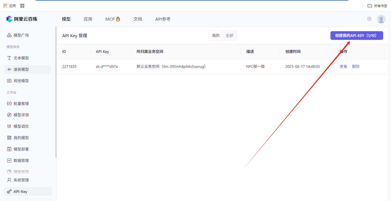Click the 语音模型 waveform icon
Image resolution: width=391 pixels, height=201 pixels.
point(9,69)
